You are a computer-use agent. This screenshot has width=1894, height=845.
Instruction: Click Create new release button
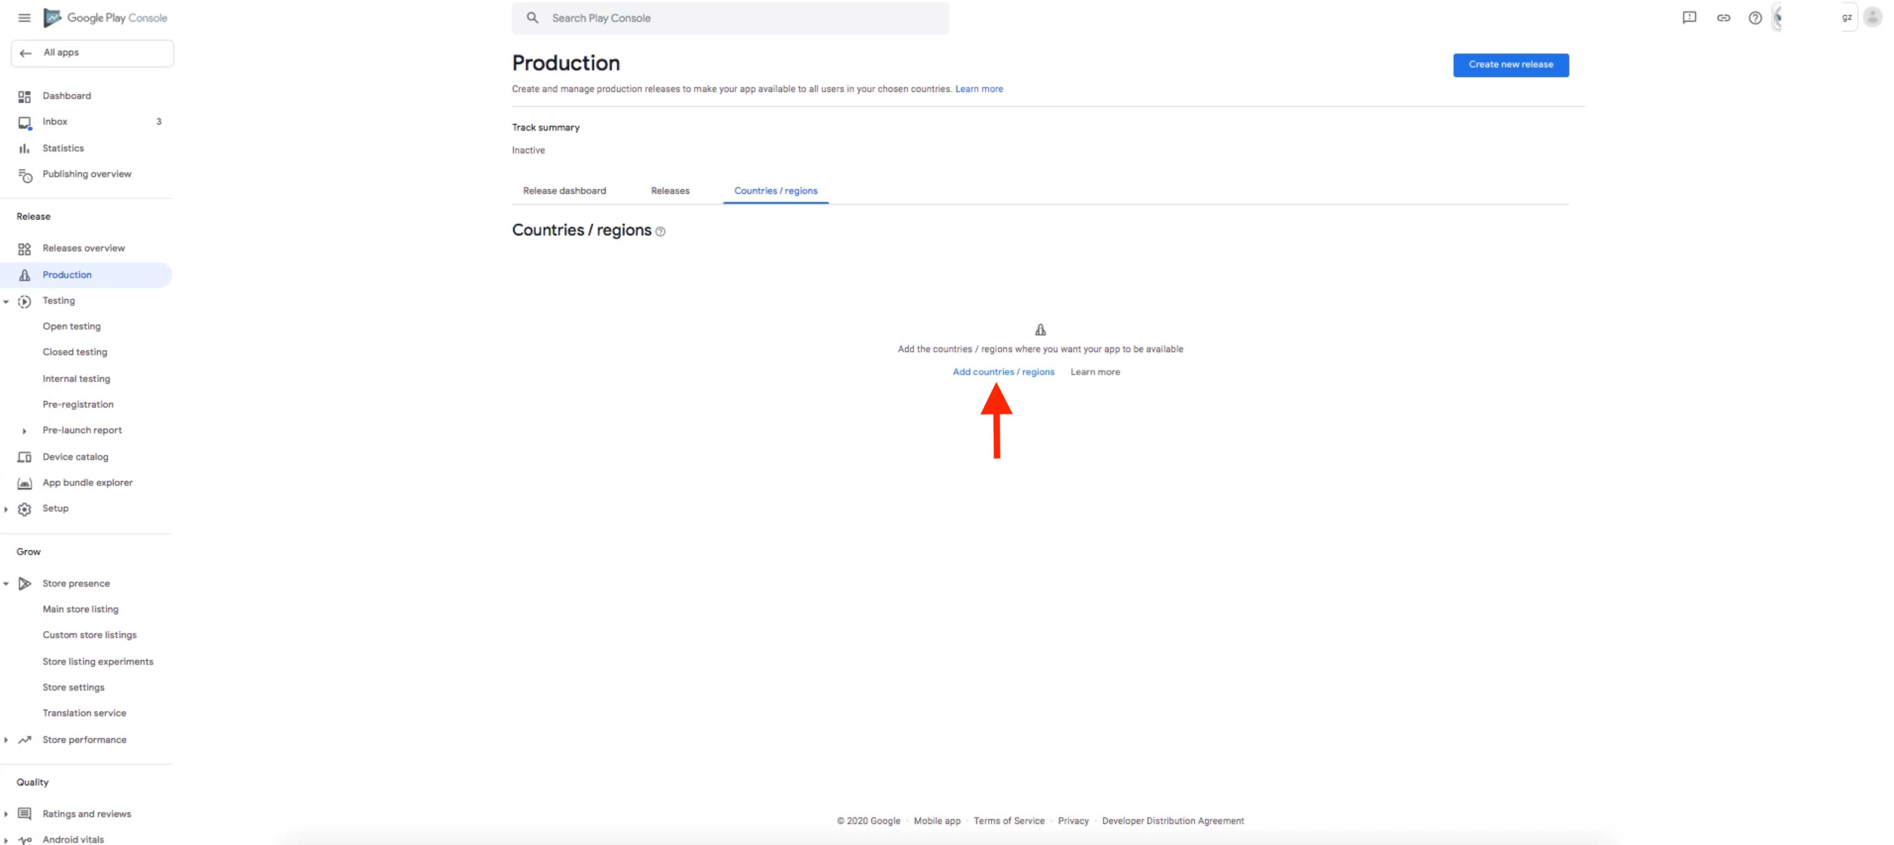pyautogui.click(x=1510, y=65)
